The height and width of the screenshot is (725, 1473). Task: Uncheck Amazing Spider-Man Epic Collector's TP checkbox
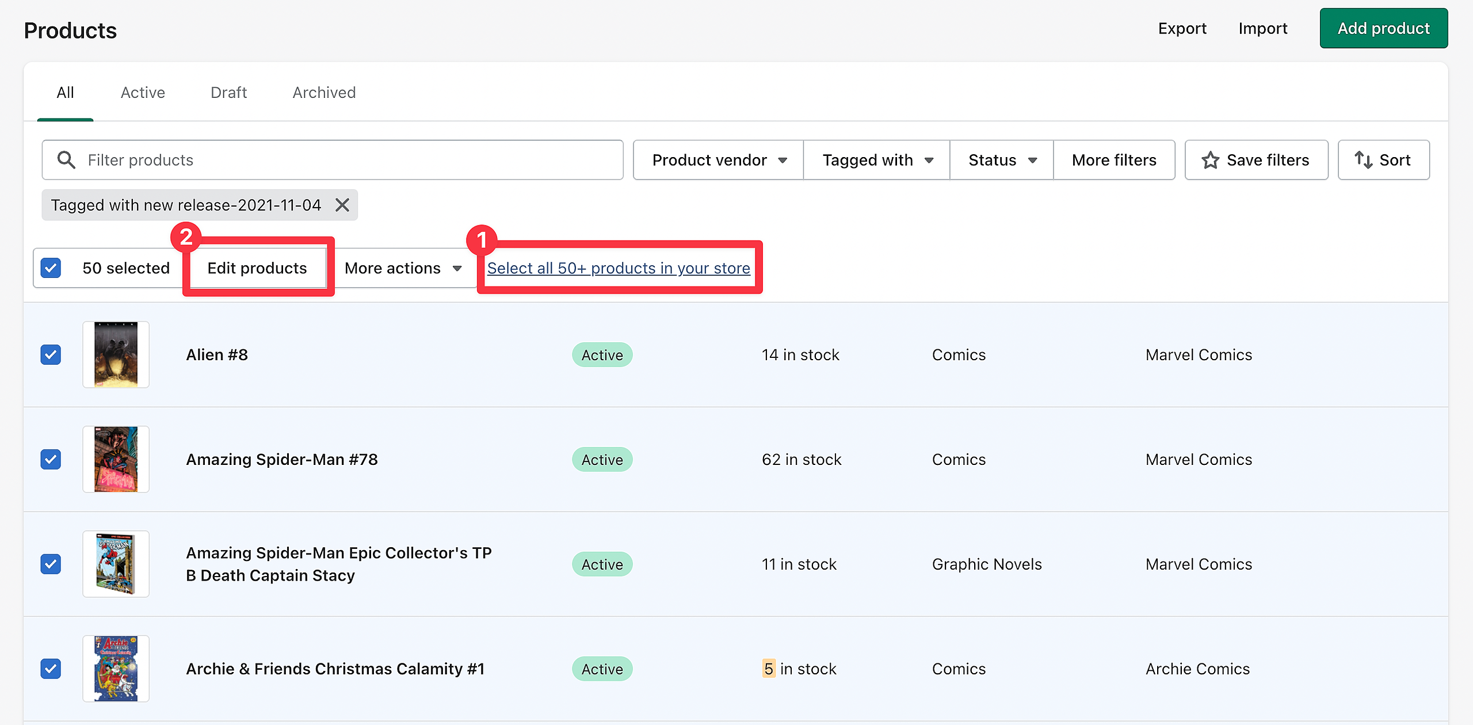pyautogui.click(x=51, y=564)
